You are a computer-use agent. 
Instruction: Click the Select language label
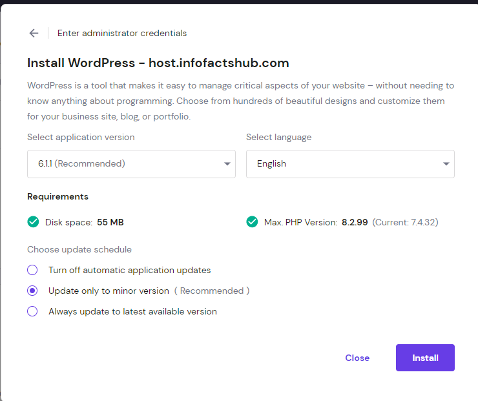coord(278,137)
